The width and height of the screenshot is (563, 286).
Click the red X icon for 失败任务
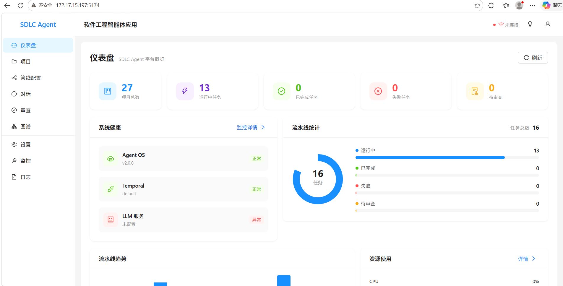click(378, 91)
